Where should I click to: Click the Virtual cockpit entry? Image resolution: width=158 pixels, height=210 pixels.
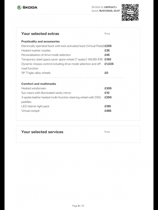pyautogui.click(x=31, y=111)
